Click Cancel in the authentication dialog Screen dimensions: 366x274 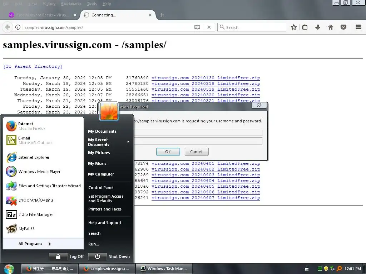197,152
